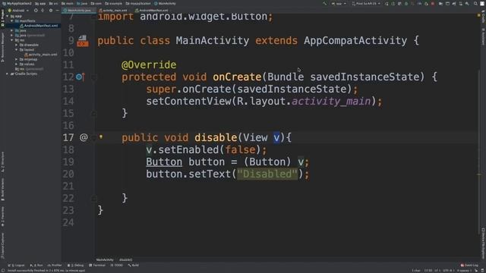Click the Make Project hammer icon
Viewport: 486px width, 273px height.
(324, 3)
